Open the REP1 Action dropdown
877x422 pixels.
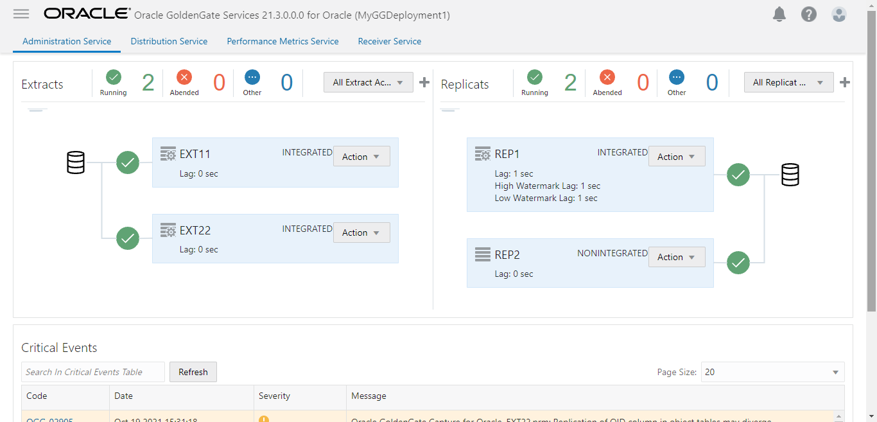[x=677, y=157]
